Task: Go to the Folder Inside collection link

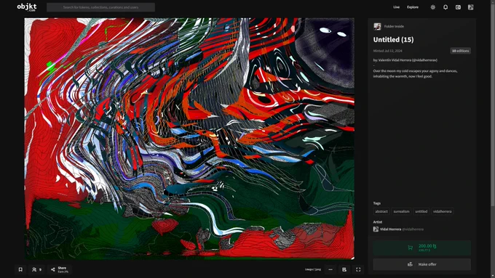Action: click(x=394, y=26)
